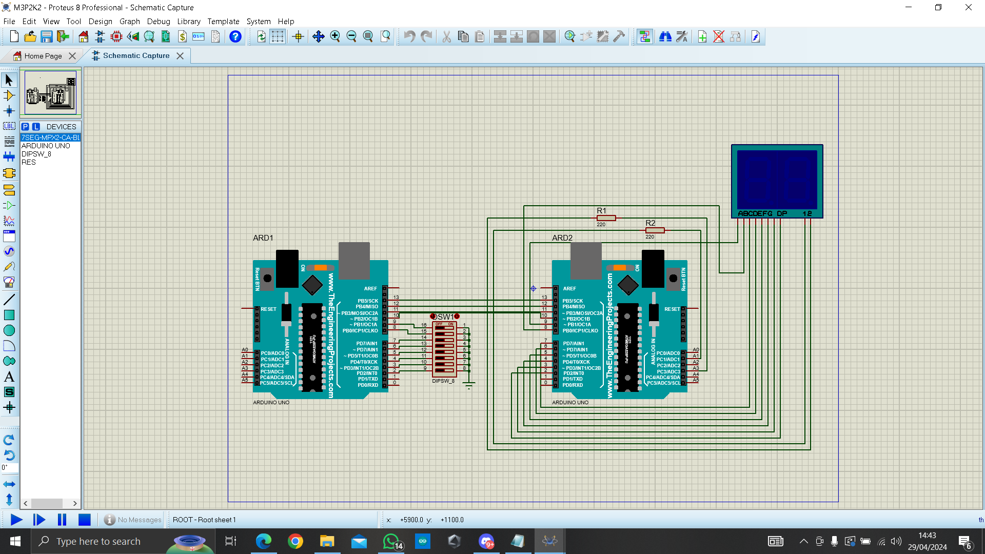Select the Wire Label mode tool

[x=9, y=126]
